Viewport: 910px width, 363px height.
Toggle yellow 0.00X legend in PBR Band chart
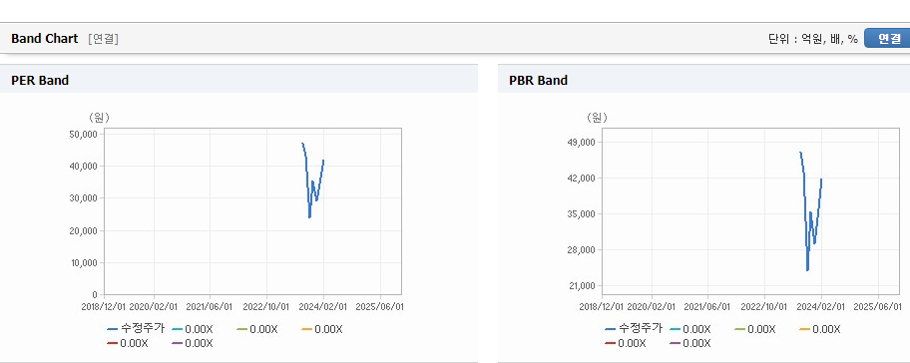(x=820, y=329)
